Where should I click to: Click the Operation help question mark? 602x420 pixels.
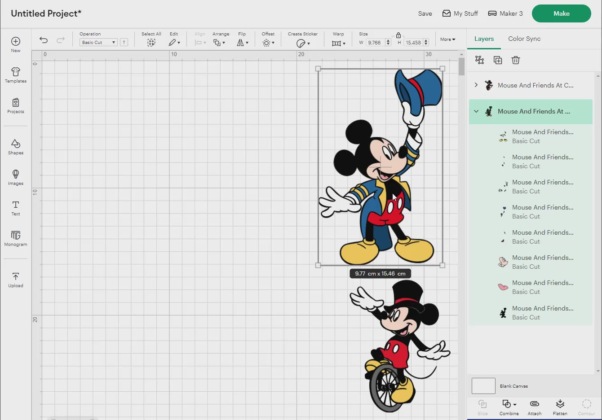point(124,42)
